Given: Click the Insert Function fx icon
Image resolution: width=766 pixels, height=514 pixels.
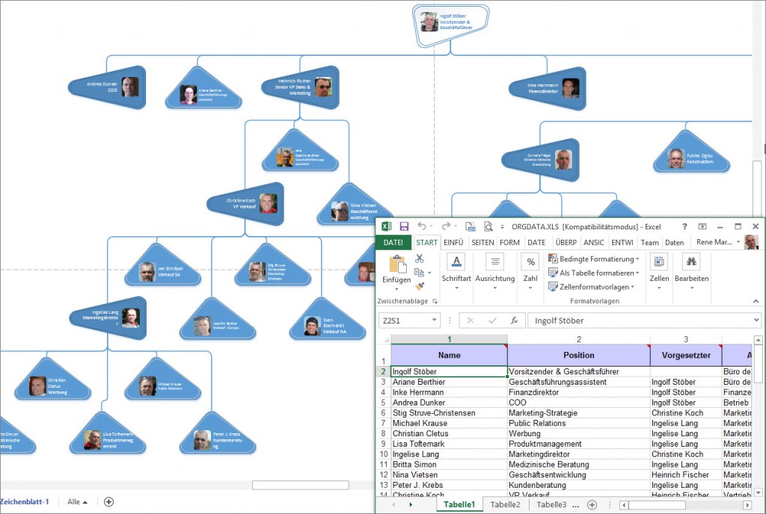Looking at the screenshot, I should click(x=515, y=320).
